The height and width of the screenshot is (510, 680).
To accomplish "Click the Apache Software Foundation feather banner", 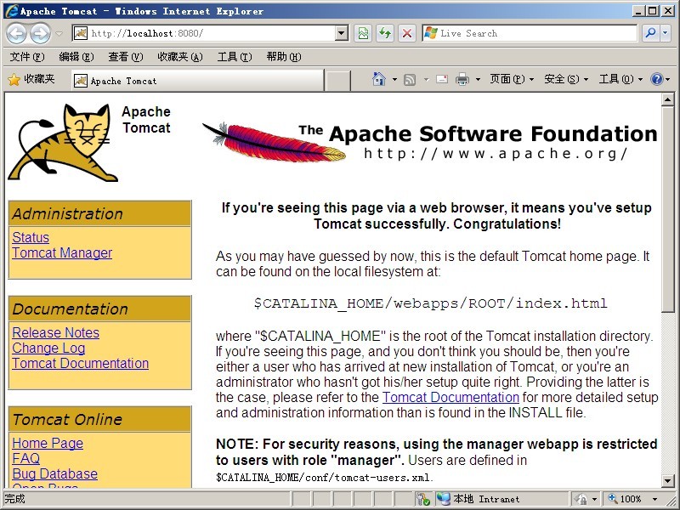I will tap(430, 142).
